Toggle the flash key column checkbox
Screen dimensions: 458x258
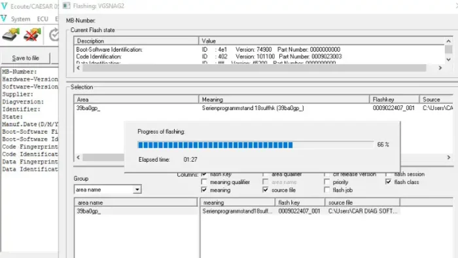tap(204, 174)
